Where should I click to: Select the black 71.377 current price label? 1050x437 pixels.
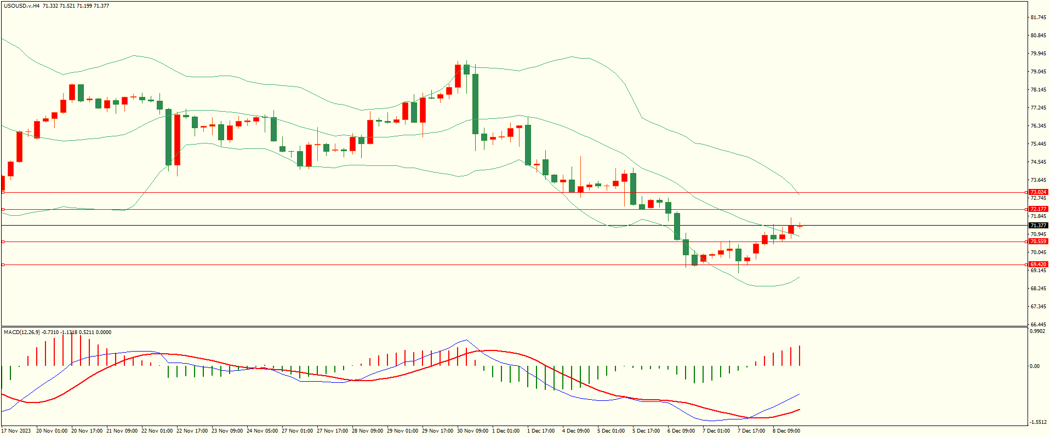click(x=1038, y=226)
